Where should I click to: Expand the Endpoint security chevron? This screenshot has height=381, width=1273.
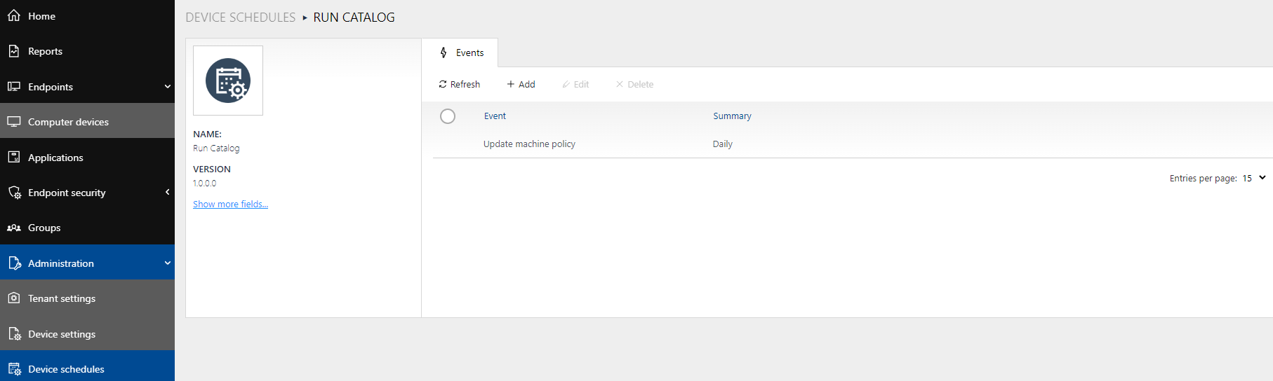[x=167, y=192]
